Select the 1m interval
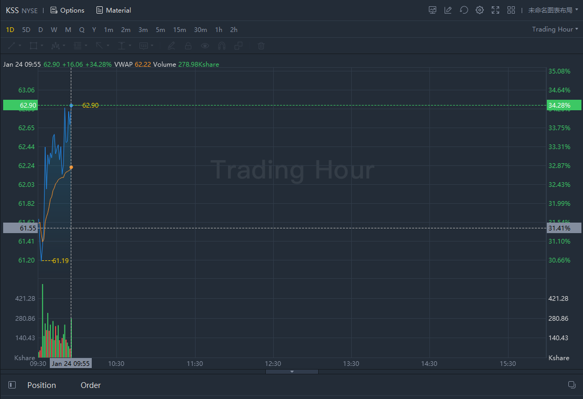 (109, 30)
